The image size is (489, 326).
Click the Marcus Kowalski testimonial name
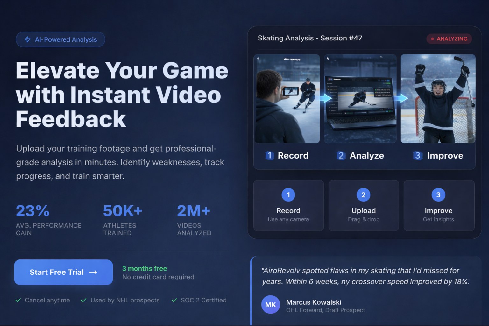(x=314, y=302)
